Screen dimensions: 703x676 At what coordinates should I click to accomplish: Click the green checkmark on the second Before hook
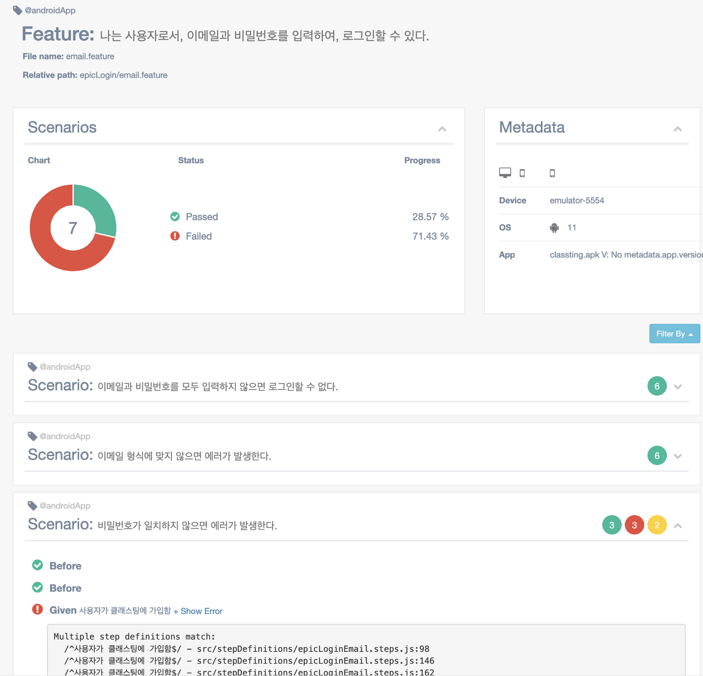(x=37, y=587)
